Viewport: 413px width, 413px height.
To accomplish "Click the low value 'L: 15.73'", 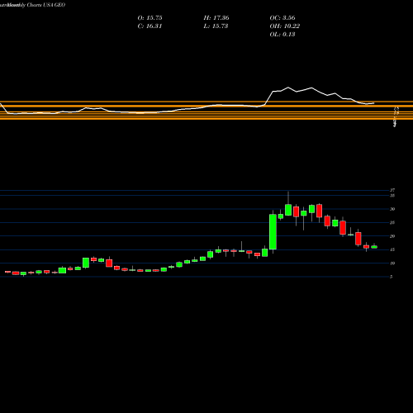I will [216, 26].
